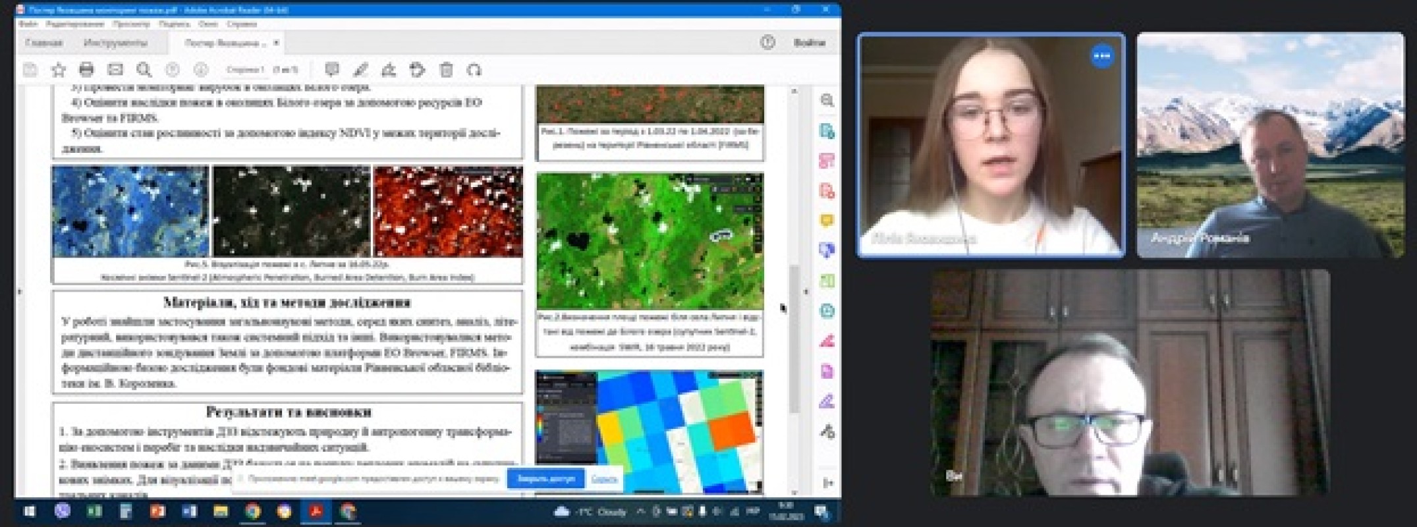Viewport: 1417px width, 527px height.
Task: Switch to the Инструменты tab
Action: click(x=115, y=43)
